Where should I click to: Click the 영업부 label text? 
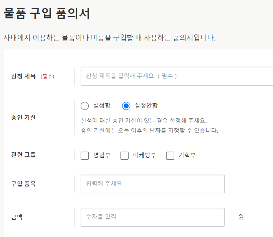coord(102,155)
